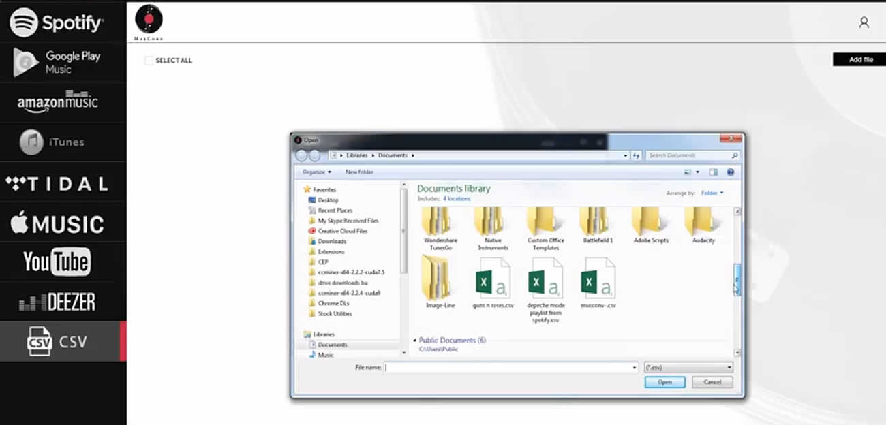The width and height of the screenshot is (886, 425).
Task: Toggle the preview pane button
Action: tap(714, 172)
